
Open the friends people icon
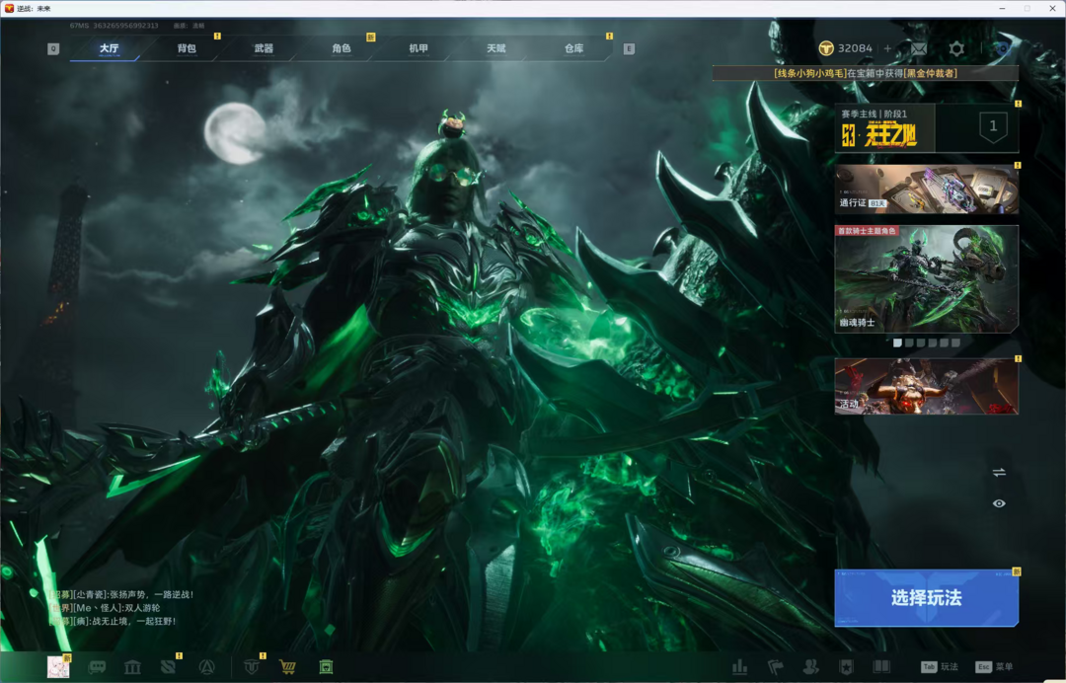[x=810, y=667]
